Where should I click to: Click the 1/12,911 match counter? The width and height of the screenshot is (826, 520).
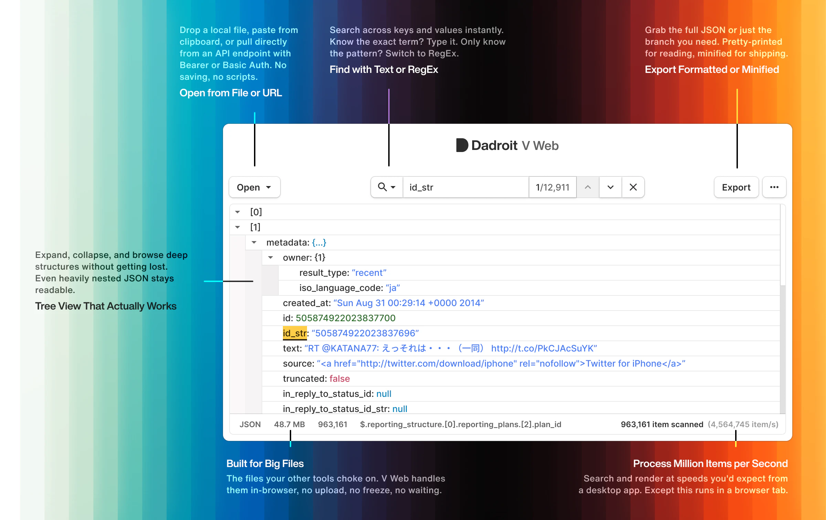tap(552, 187)
